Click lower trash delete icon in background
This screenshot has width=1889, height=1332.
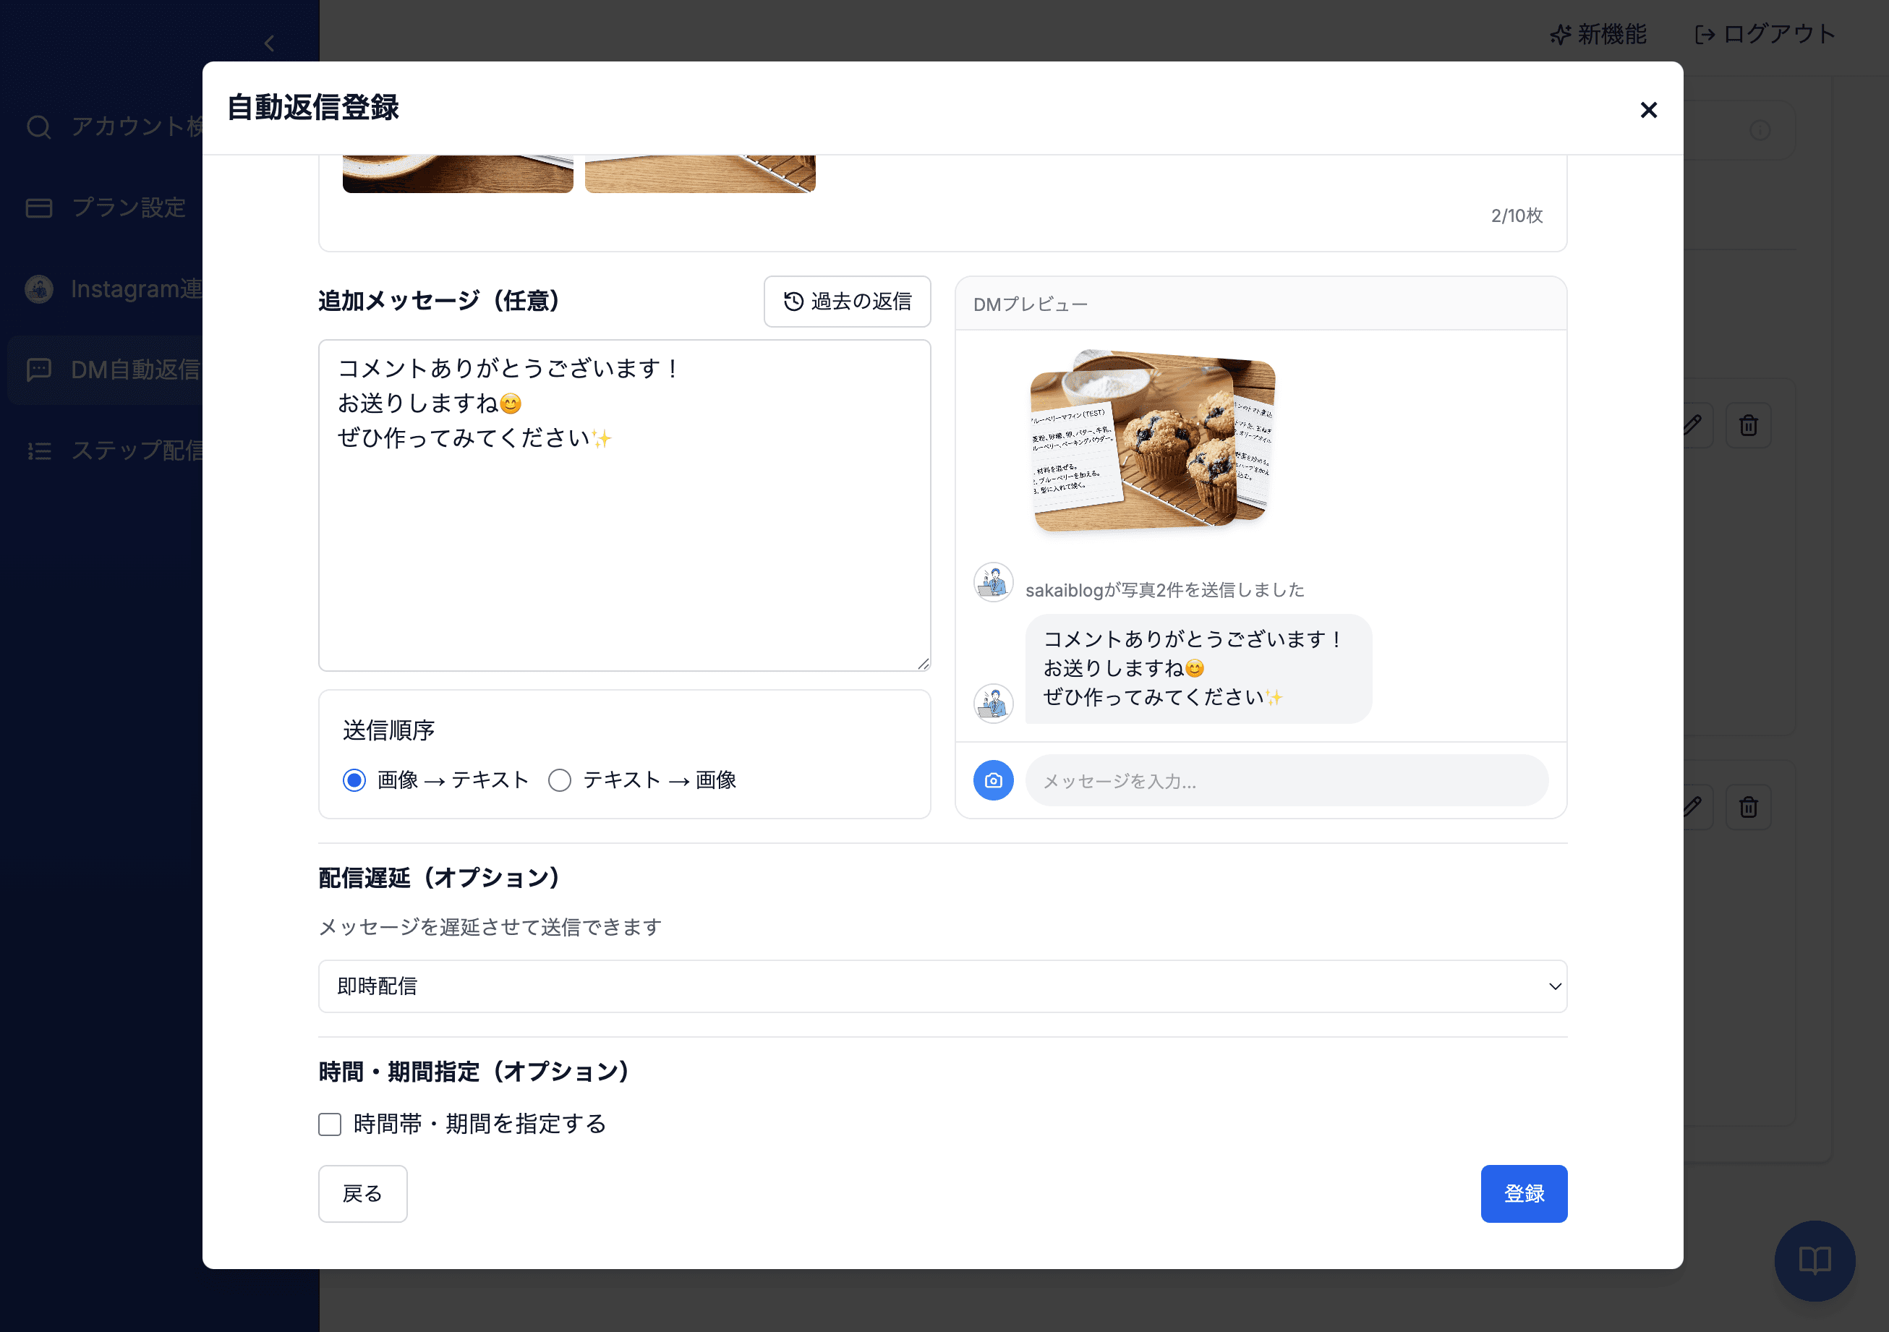(1748, 806)
